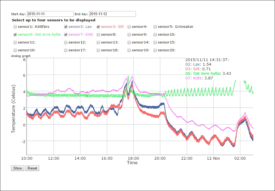This screenshot has height=191, width=275.
Task: Click the 14:00 time axis label
Action: pyautogui.click(x=80, y=158)
